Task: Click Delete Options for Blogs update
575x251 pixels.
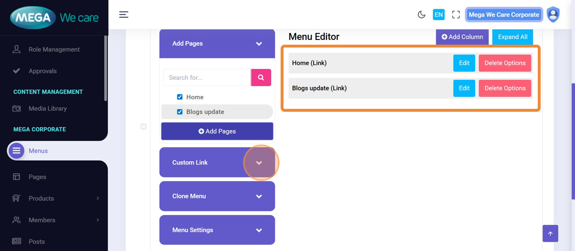Action: click(505, 88)
